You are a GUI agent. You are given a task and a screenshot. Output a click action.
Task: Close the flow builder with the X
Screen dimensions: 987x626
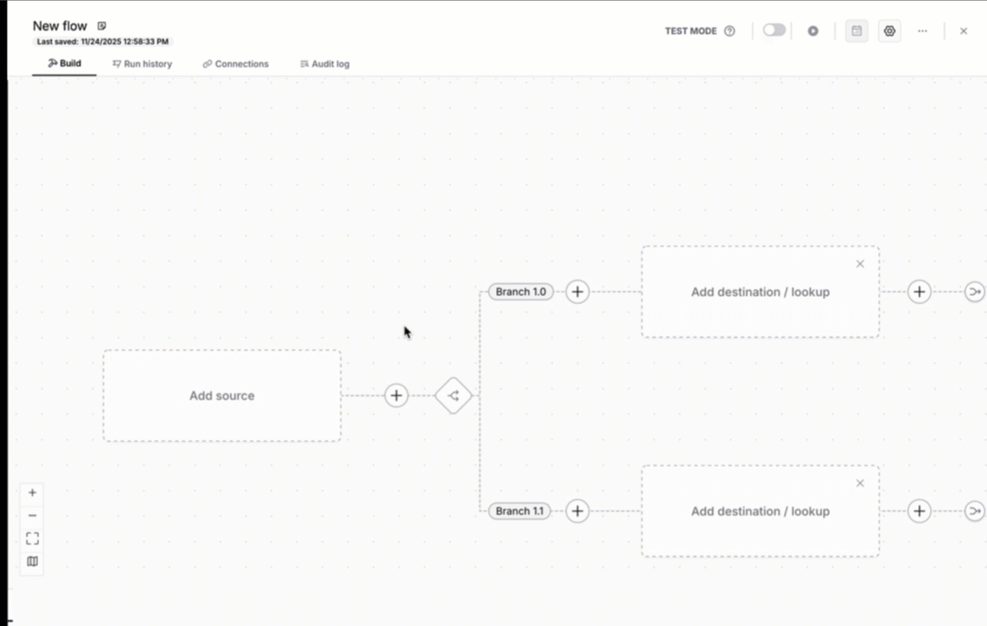pos(963,31)
